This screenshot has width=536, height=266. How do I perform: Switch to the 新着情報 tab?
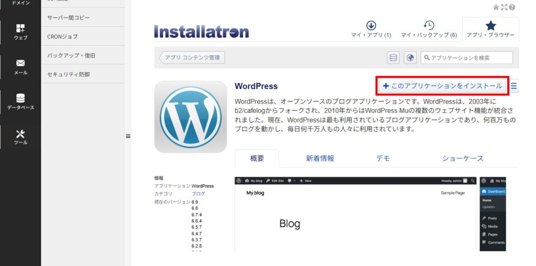pos(320,158)
